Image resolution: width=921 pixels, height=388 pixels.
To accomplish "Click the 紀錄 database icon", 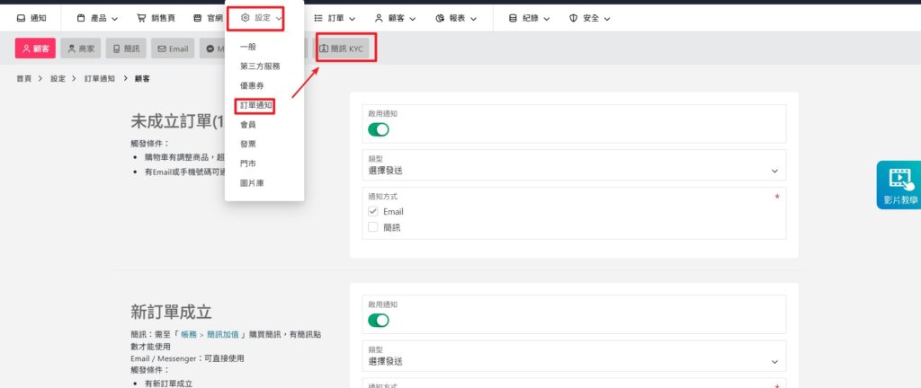I will click(x=513, y=18).
